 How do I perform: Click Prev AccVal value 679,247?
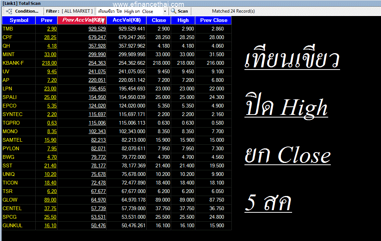[x=97, y=37]
